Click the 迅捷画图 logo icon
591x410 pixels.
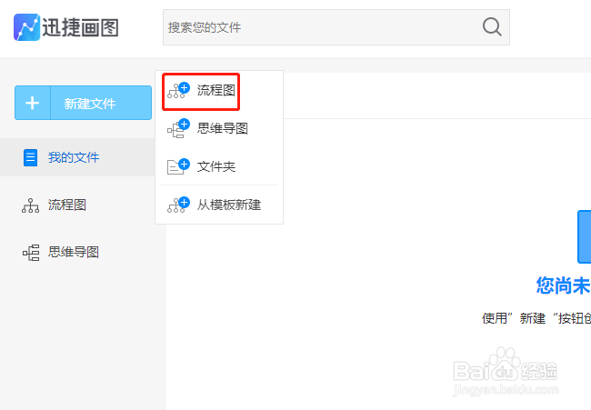pyautogui.click(x=26, y=27)
